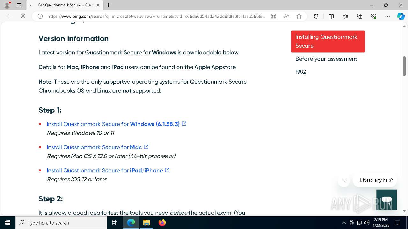408x229 pixels.
Task: Open the Windows Start menu
Action: coord(8,223)
